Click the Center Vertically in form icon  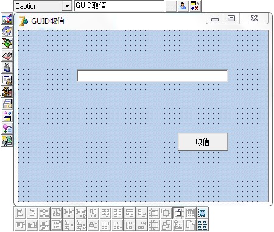tap(57, 225)
